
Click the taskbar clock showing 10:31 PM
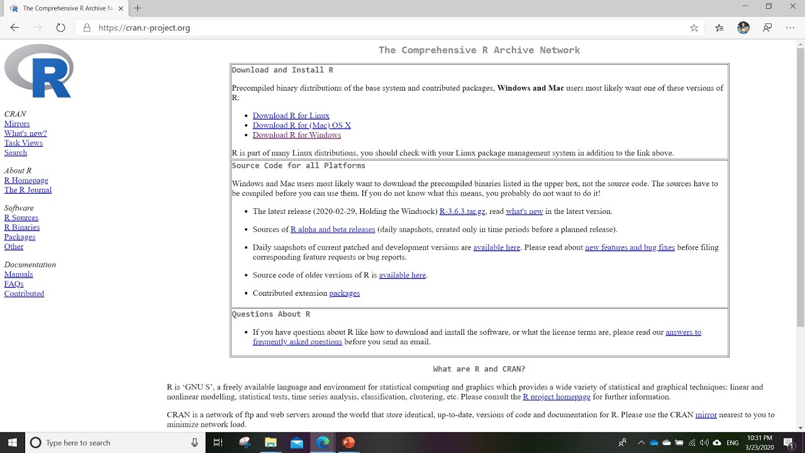coord(760,443)
